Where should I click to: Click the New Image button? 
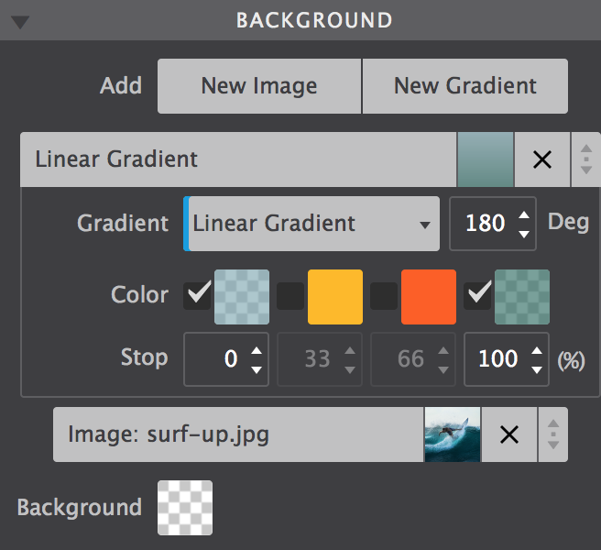259,86
